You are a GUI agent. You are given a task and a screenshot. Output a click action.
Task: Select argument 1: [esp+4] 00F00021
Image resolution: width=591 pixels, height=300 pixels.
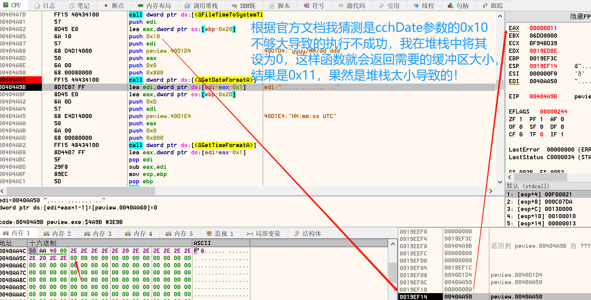(548, 194)
